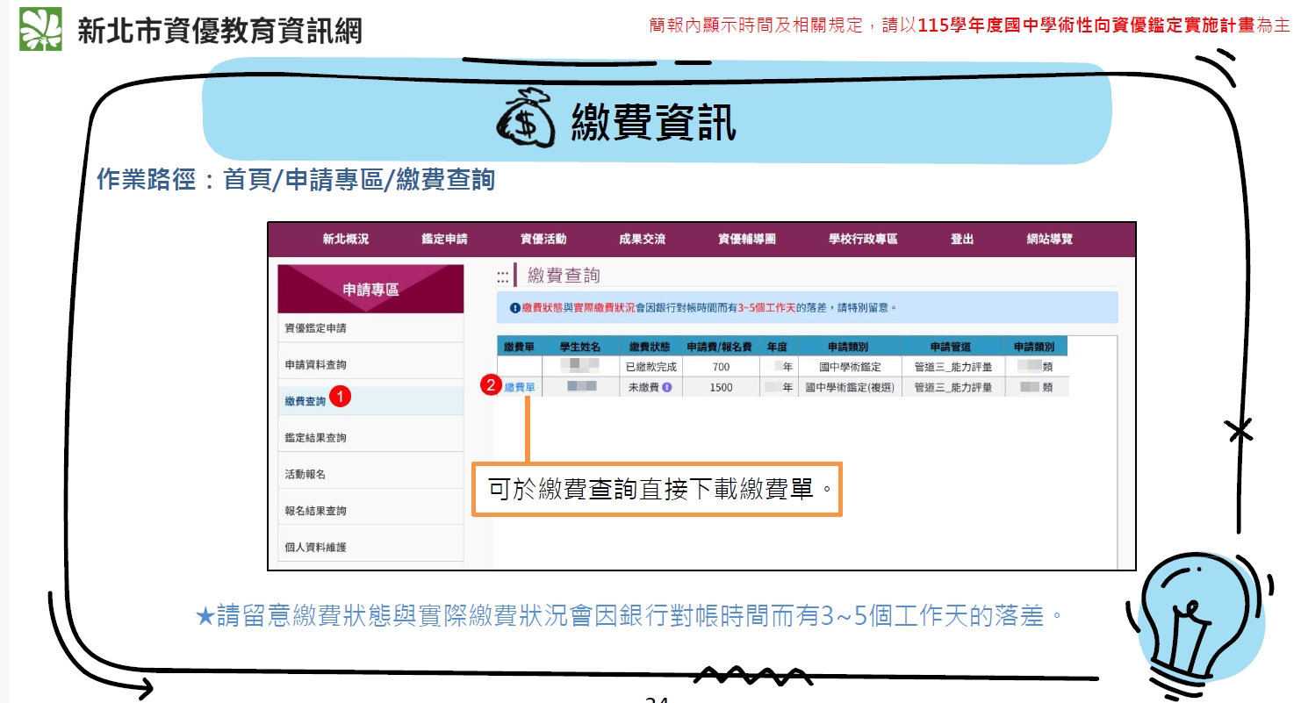Select 成果交流 in the navigation bar
This screenshot has height=703, width=1301.
pyautogui.click(x=642, y=239)
